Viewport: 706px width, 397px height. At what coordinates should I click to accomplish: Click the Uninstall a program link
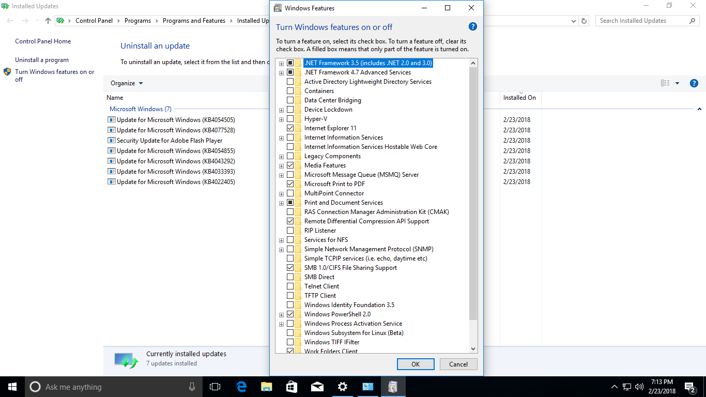pyautogui.click(x=42, y=60)
